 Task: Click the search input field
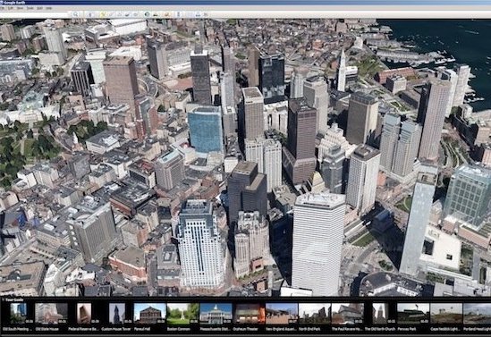coord(35,14)
